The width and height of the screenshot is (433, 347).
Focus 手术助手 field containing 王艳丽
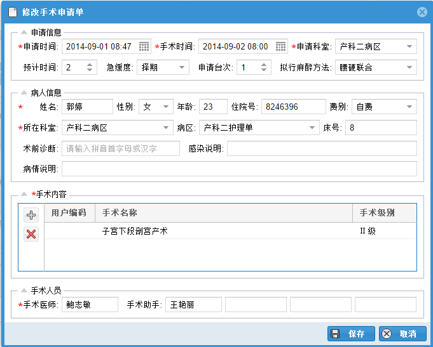[193, 304]
